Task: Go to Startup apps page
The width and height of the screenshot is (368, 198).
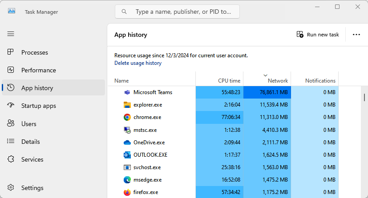Action: 53,106
